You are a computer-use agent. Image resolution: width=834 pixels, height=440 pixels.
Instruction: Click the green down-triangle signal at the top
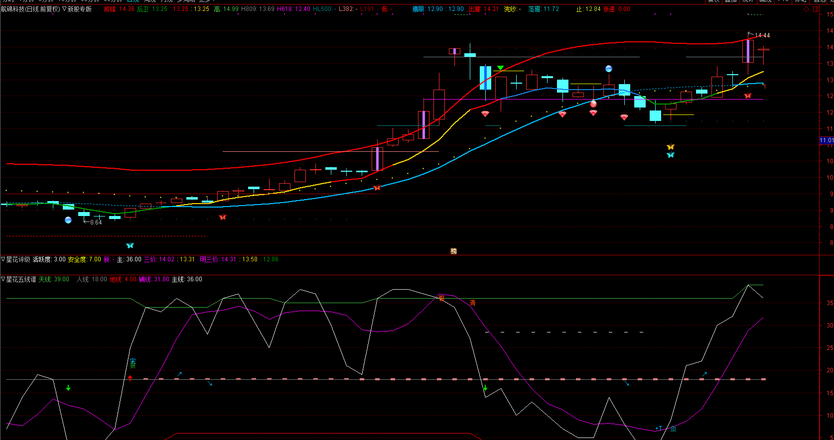click(x=500, y=68)
